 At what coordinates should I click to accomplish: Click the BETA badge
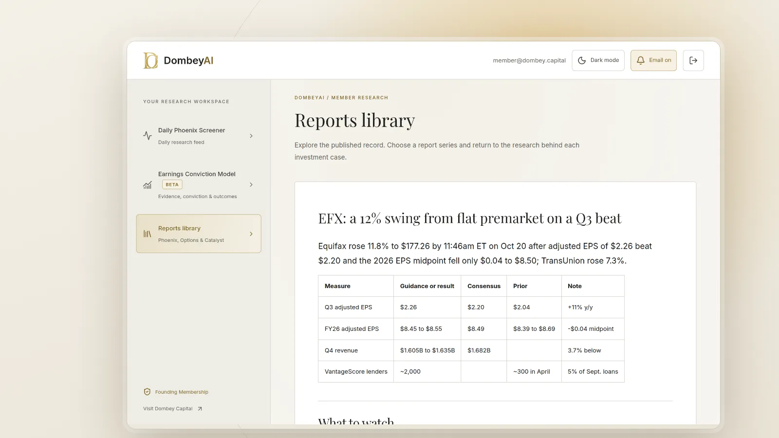(172, 184)
